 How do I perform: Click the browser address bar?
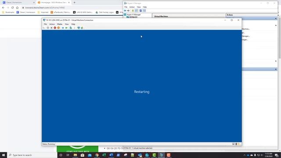pos(72,8)
